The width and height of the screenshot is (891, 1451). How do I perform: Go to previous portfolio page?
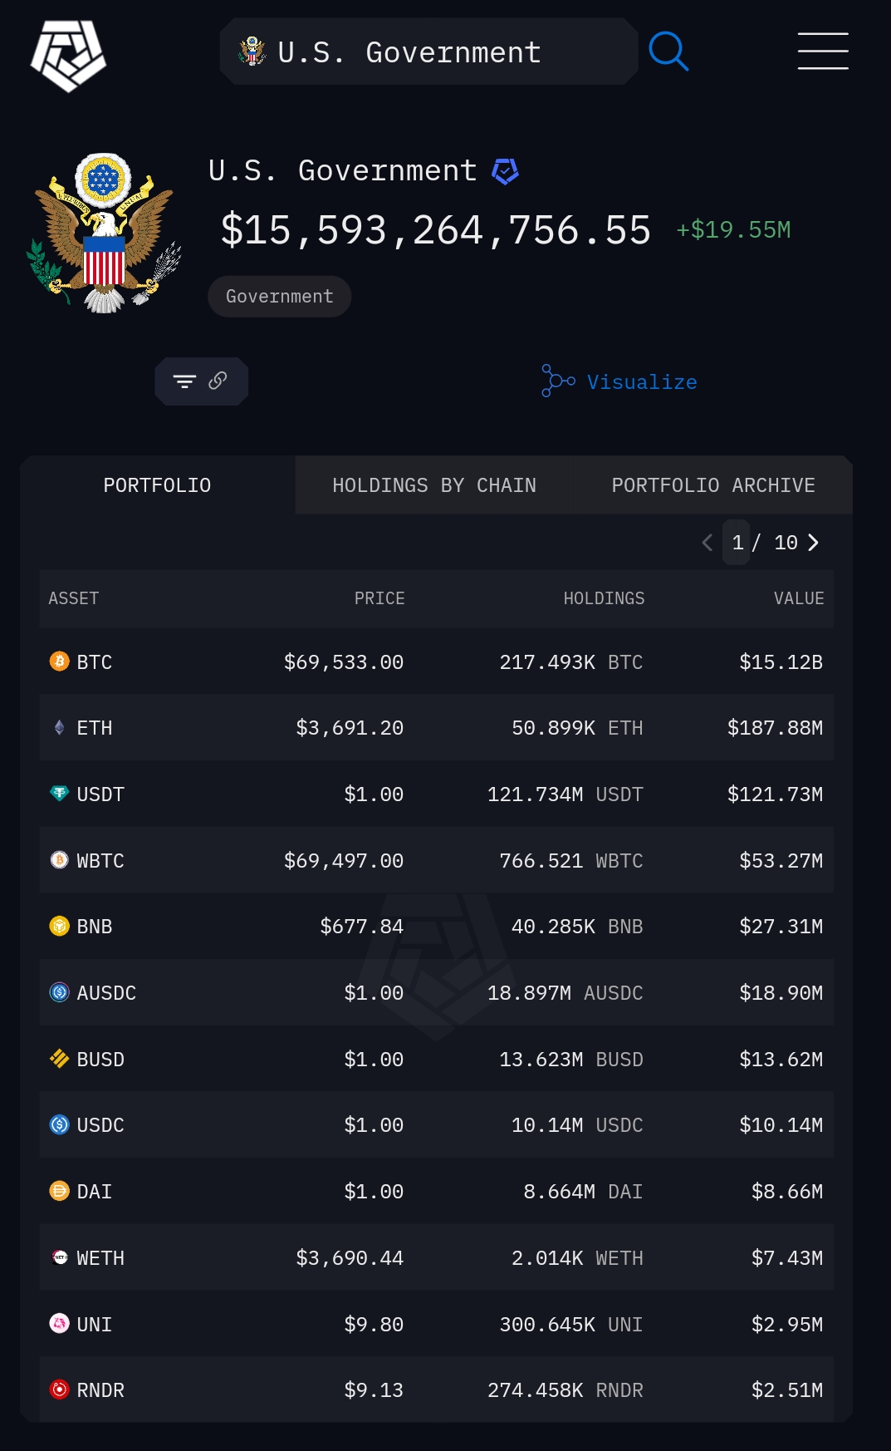tap(707, 543)
